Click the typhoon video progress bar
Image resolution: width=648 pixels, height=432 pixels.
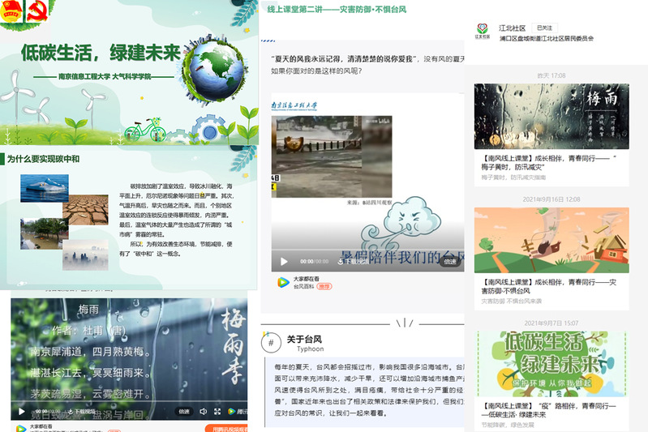[x=365, y=250]
